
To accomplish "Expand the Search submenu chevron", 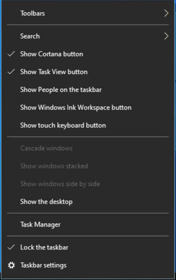I will tap(166, 36).
